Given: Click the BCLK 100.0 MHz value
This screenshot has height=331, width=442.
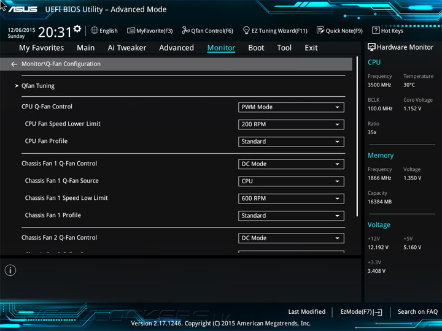Looking at the screenshot, I should tap(380, 108).
